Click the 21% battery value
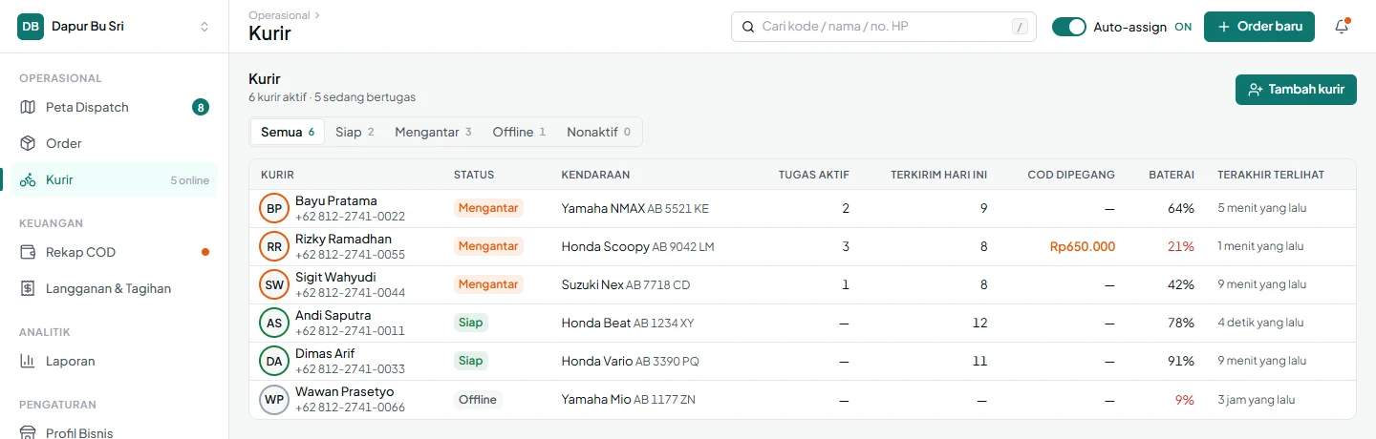 tap(1181, 246)
